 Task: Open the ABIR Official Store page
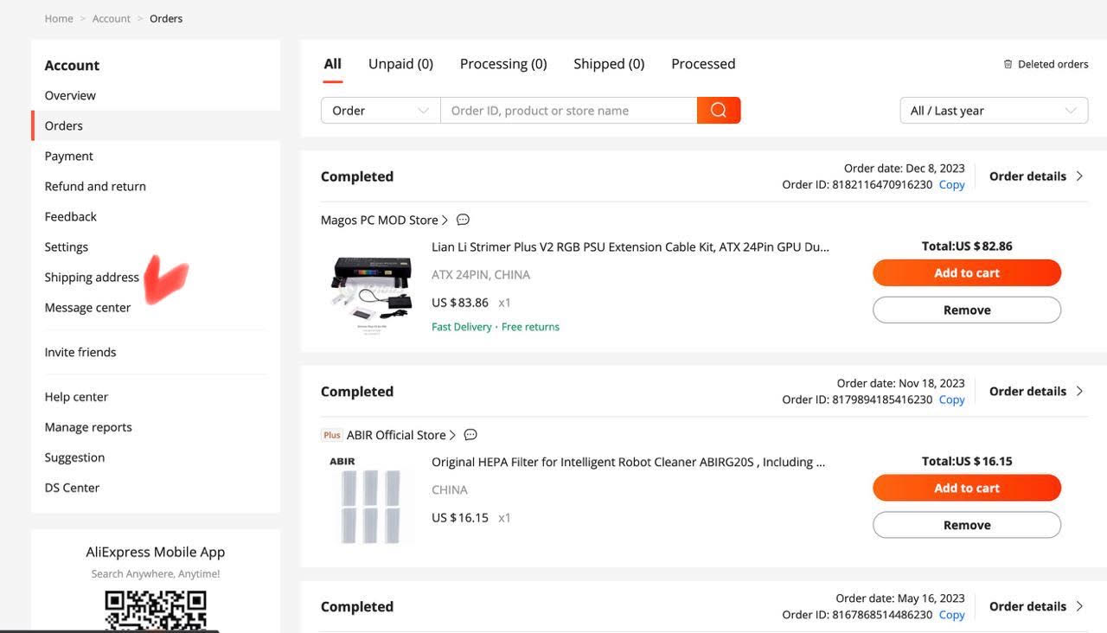[396, 435]
